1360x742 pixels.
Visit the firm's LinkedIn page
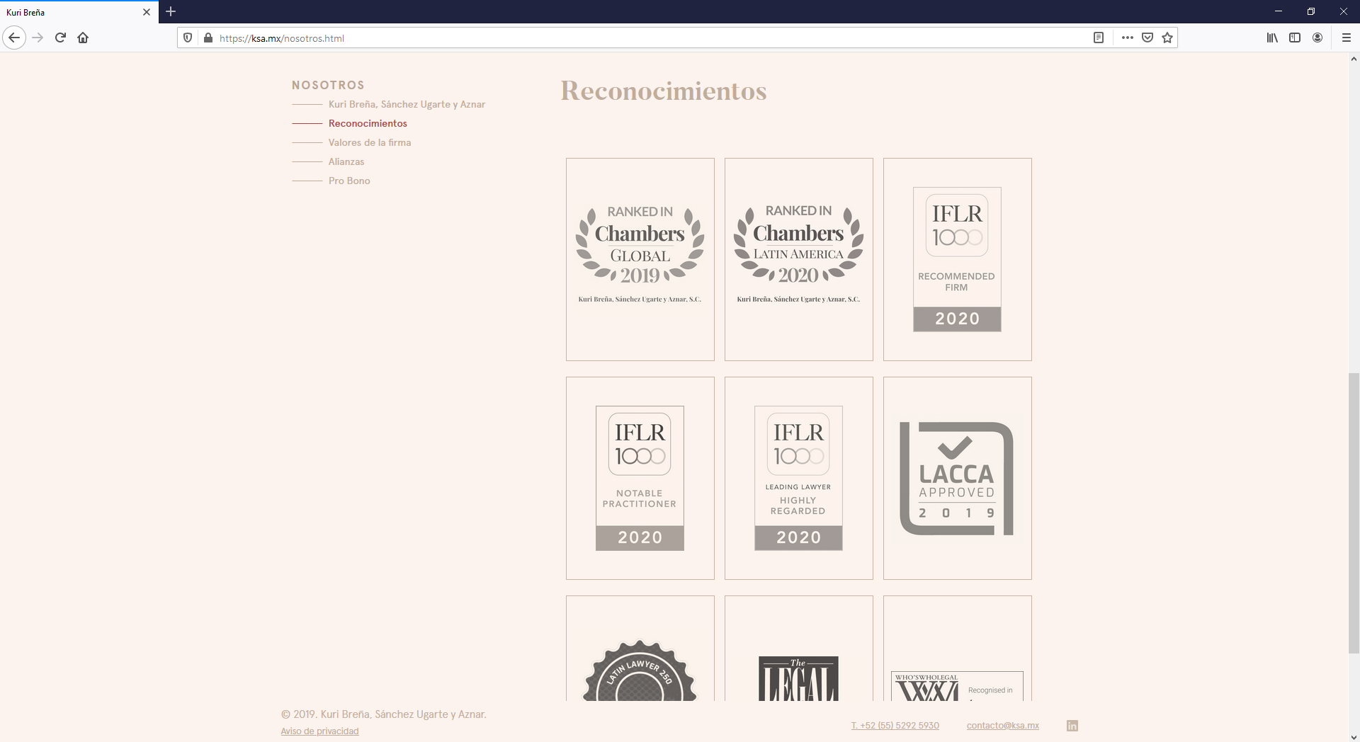pos(1072,726)
